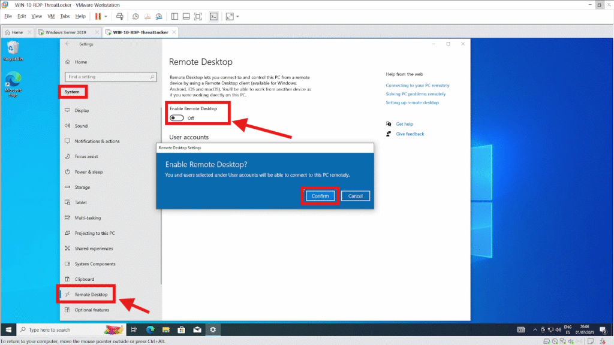Open Connecting to your PC remotely link
The width and height of the screenshot is (614, 345).
[x=417, y=85]
